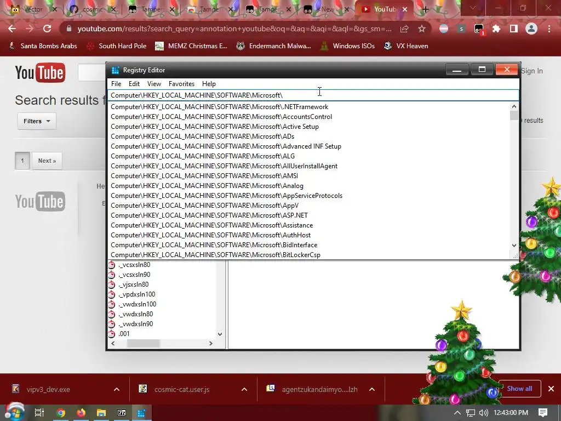This screenshot has height=421, width=561.
Task: Select the BitLockerCsp path suggestion
Action: pos(309,255)
